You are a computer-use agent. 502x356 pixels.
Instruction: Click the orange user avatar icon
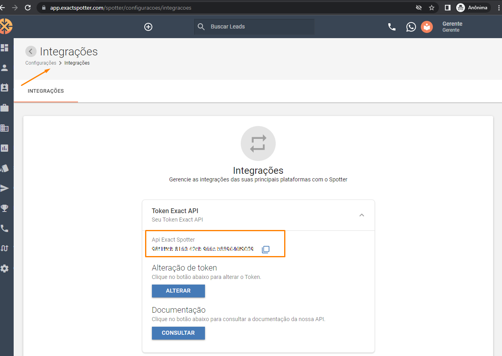(x=427, y=27)
